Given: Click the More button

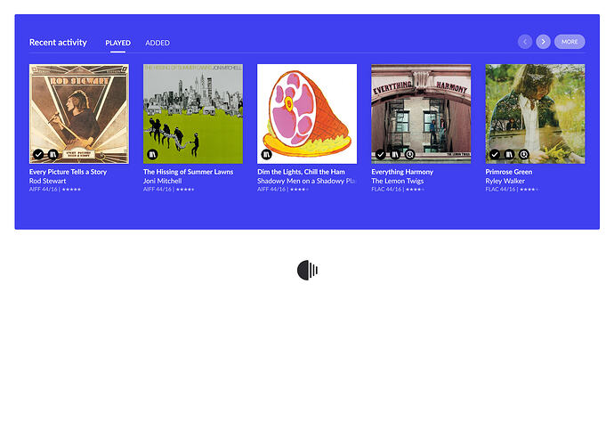Looking at the screenshot, I should click(570, 42).
